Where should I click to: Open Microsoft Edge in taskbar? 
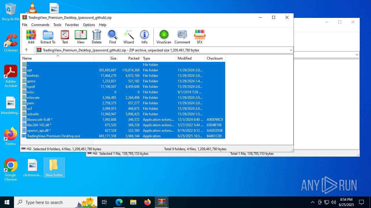119,202
